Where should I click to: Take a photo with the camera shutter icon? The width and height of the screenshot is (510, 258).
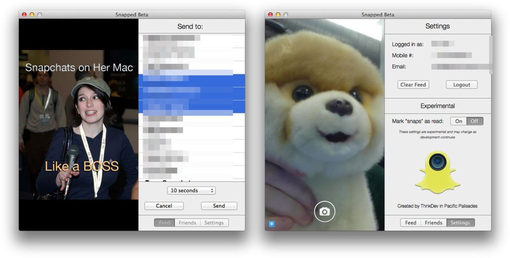[324, 211]
